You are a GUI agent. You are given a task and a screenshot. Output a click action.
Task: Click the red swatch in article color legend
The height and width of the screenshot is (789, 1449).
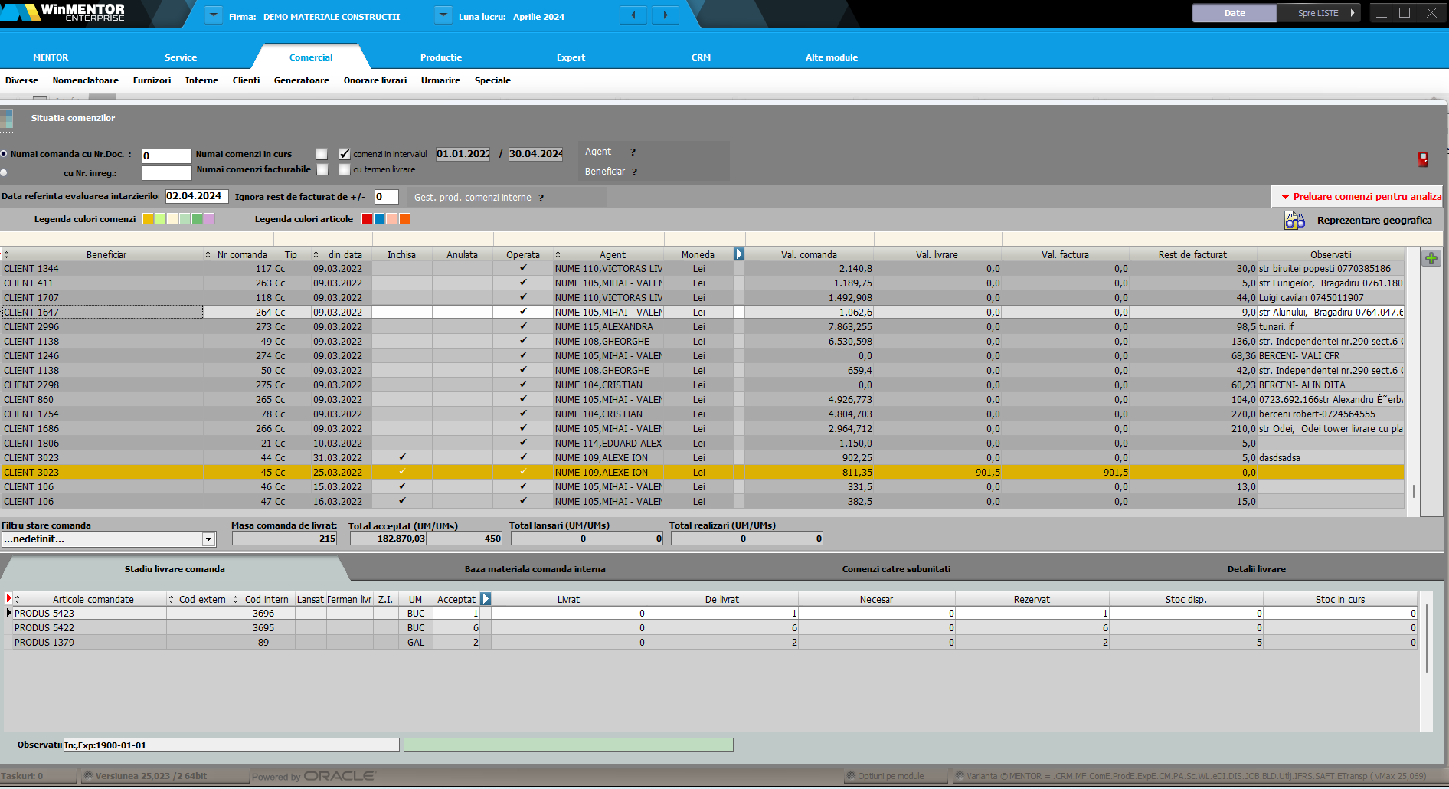click(x=368, y=219)
